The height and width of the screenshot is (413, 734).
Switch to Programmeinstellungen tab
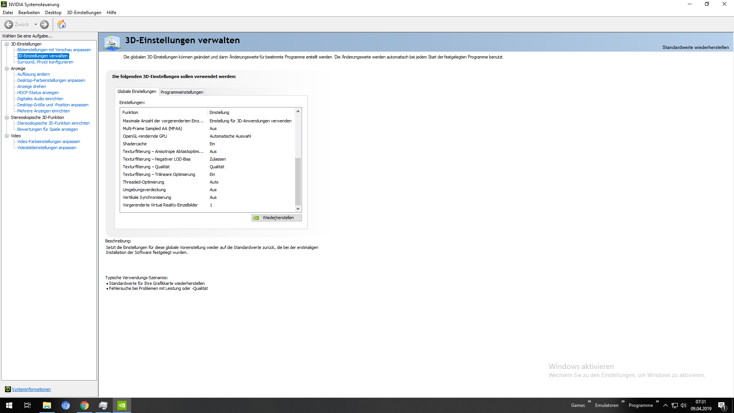(182, 92)
